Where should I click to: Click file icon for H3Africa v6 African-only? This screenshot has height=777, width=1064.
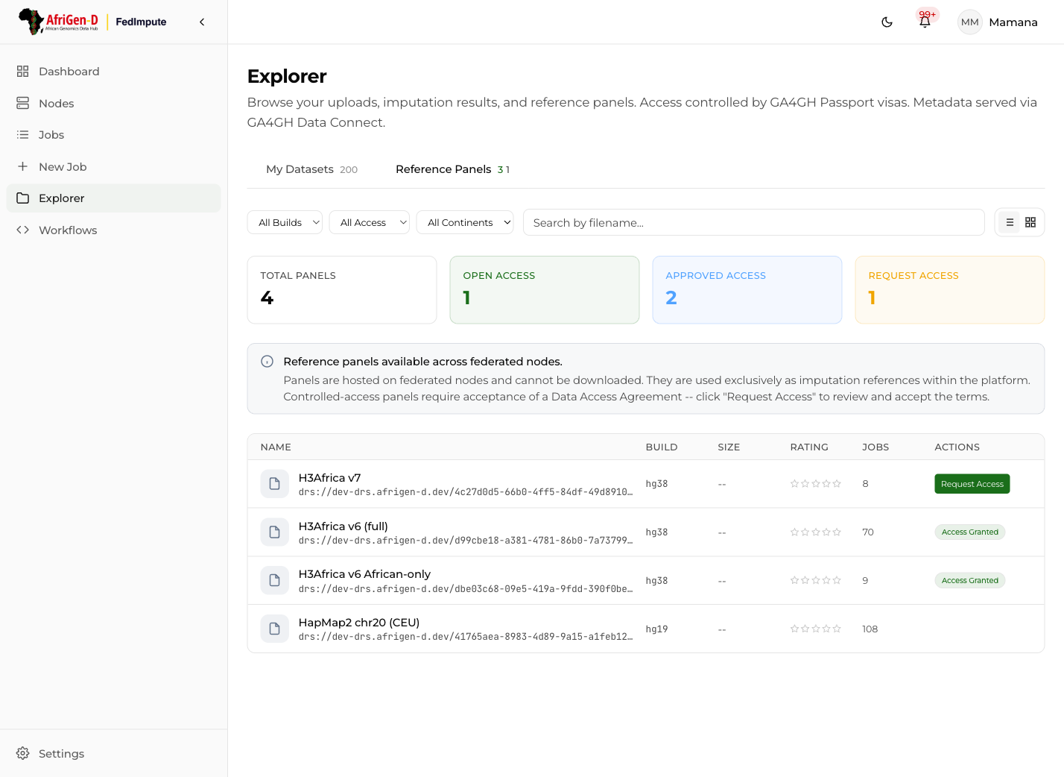point(274,581)
